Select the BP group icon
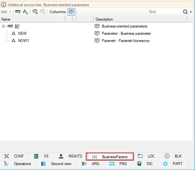This screenshot has height=170, width=195. 10,26
